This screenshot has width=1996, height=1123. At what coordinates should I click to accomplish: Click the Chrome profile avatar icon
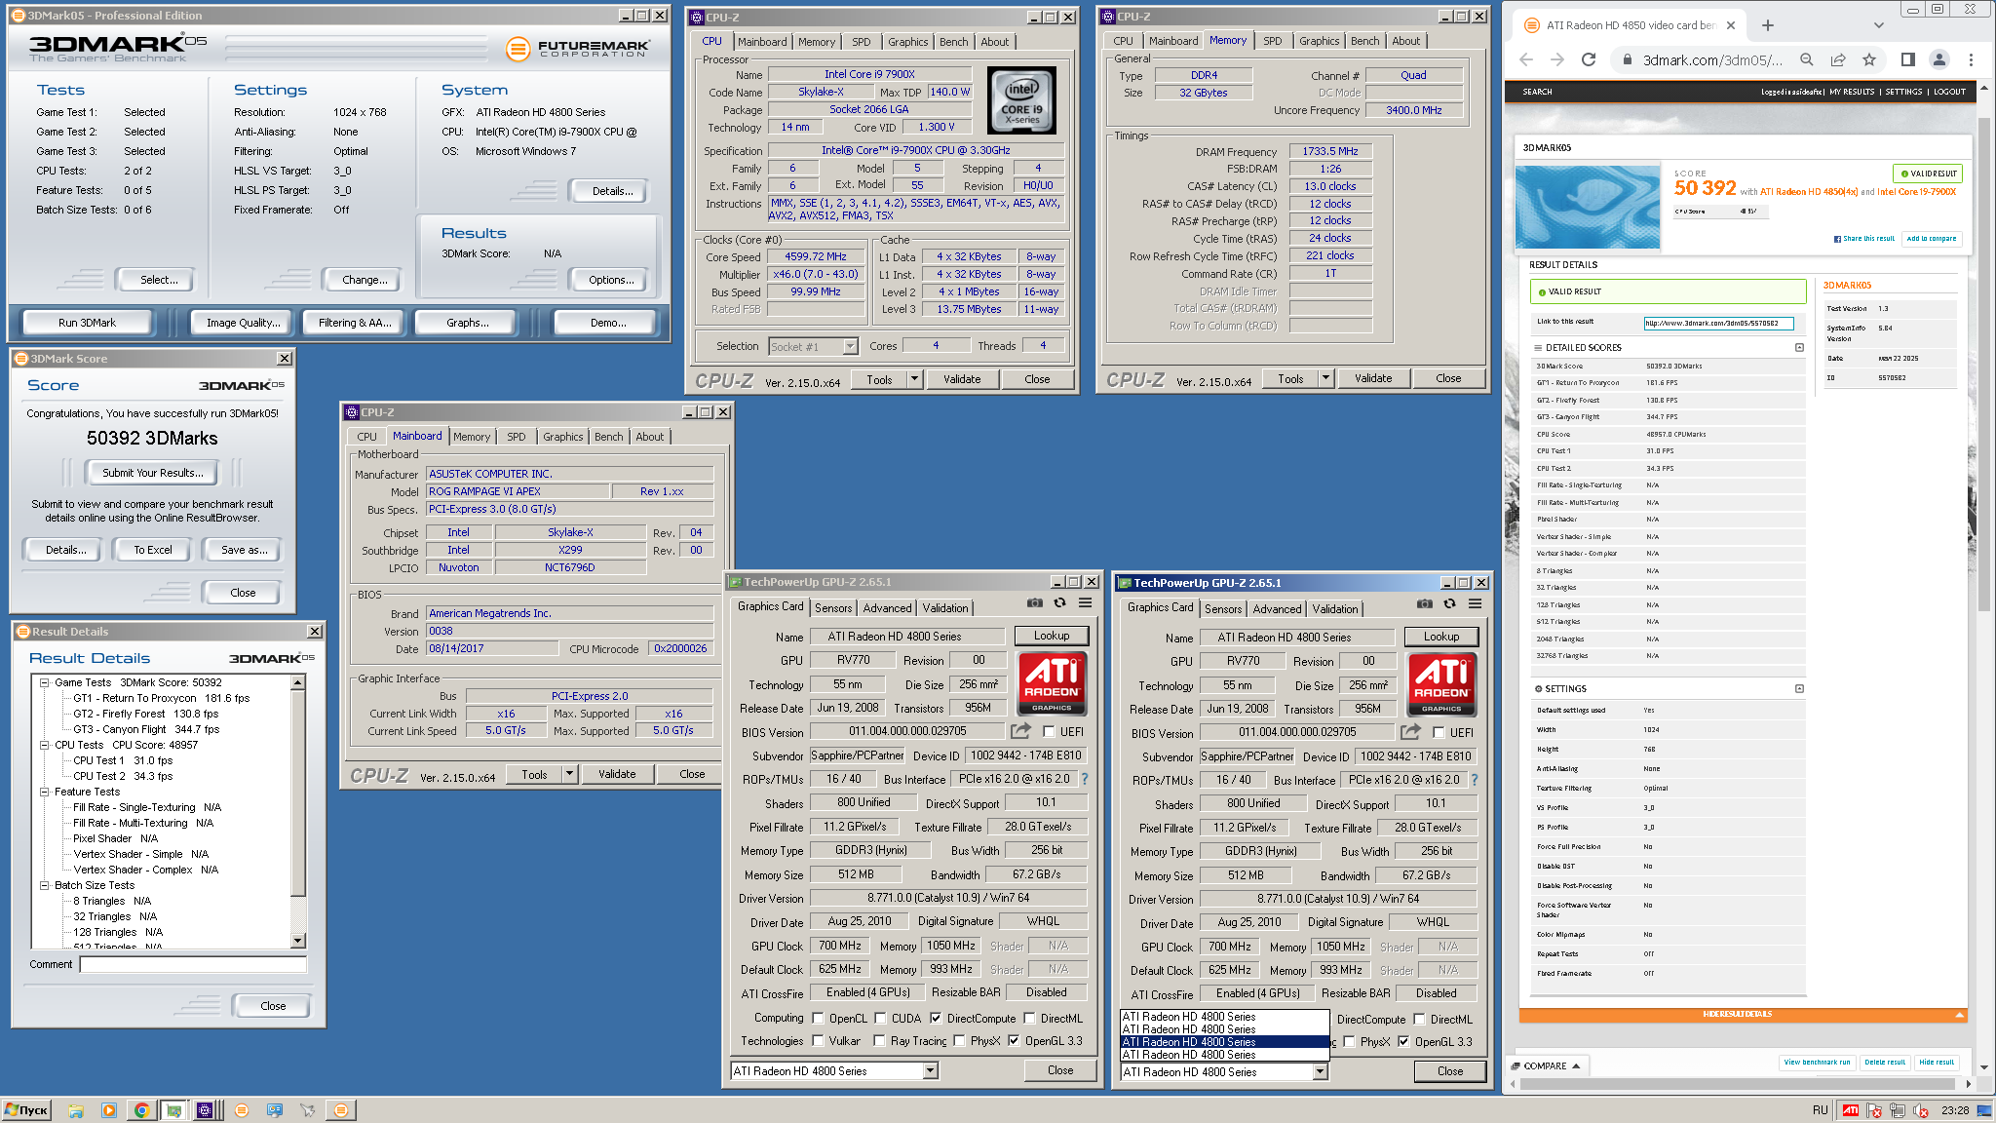point(1939,59)
